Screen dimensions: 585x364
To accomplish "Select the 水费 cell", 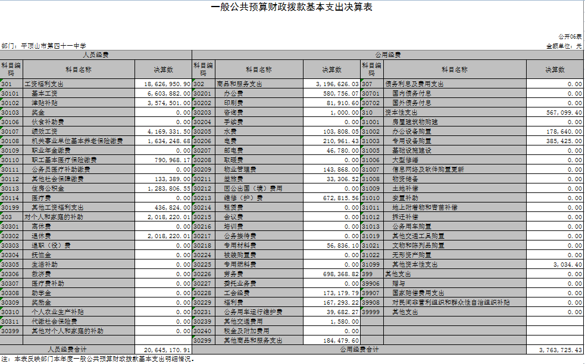I will coord(259,131).
